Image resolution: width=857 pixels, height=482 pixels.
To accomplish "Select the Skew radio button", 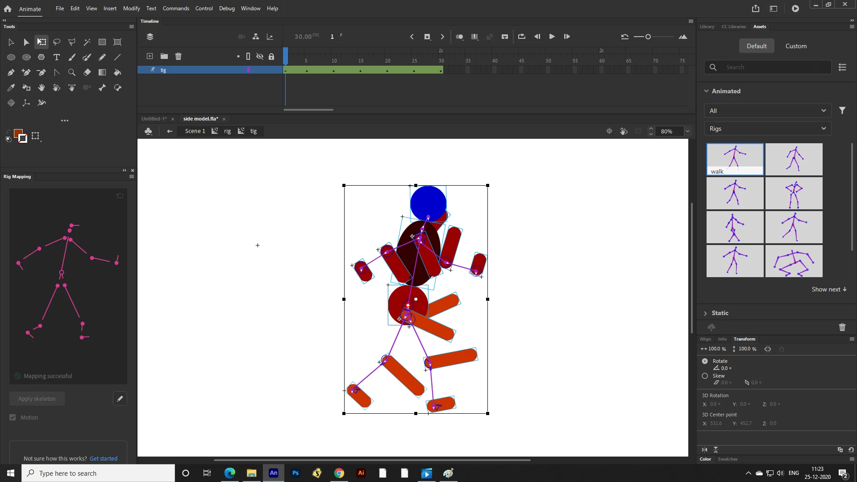I will point(705,376).
